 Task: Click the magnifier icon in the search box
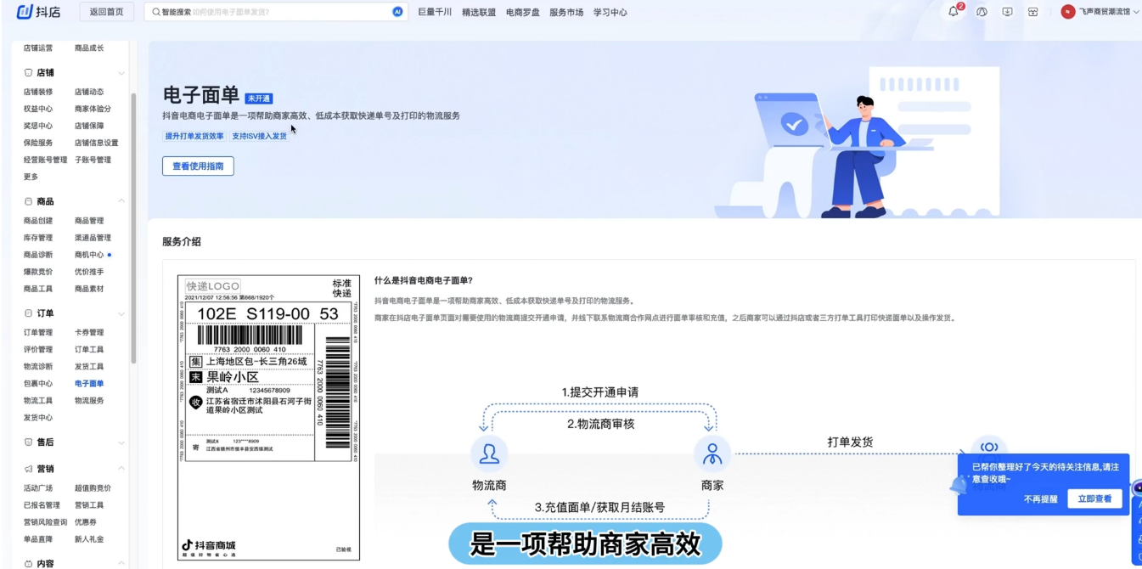coord(156,12)
